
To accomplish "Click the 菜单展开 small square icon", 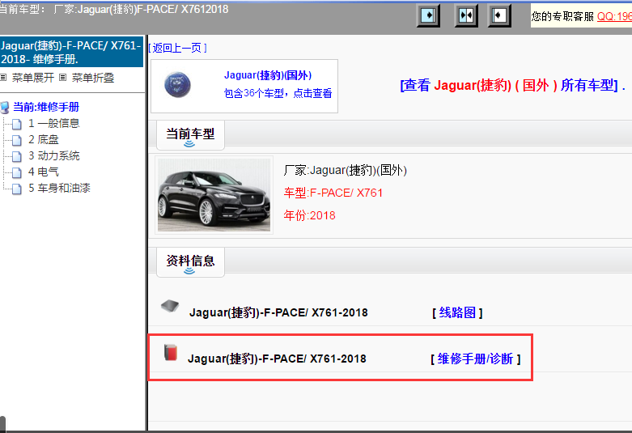I will click(x=3, y=77).
